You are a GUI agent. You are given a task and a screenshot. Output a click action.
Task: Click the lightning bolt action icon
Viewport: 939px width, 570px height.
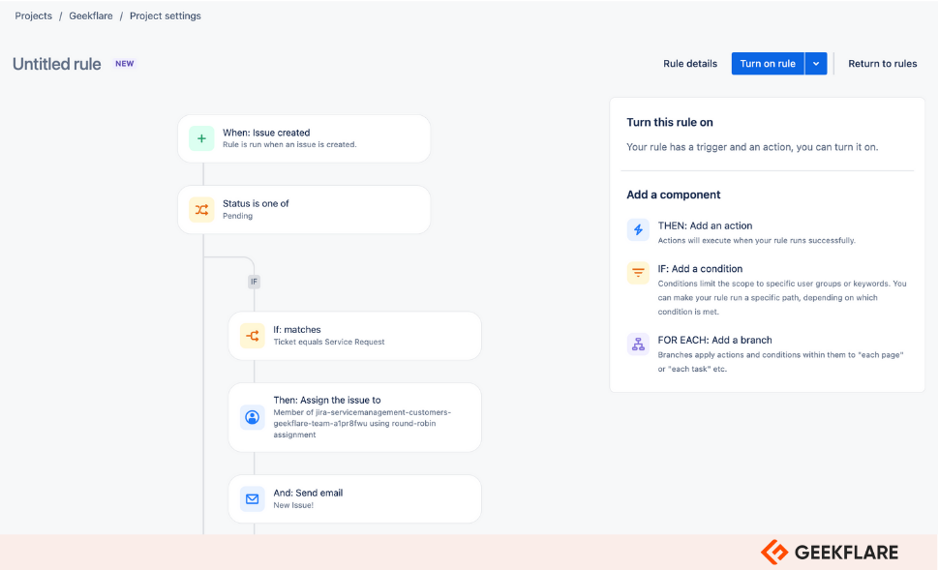point(638,229)
